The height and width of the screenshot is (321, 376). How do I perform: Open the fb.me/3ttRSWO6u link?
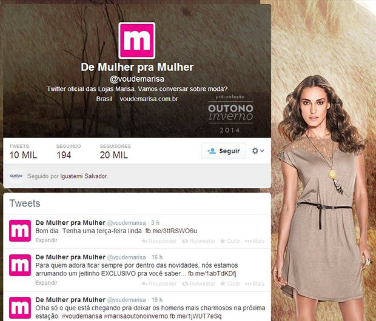point(171,231)
